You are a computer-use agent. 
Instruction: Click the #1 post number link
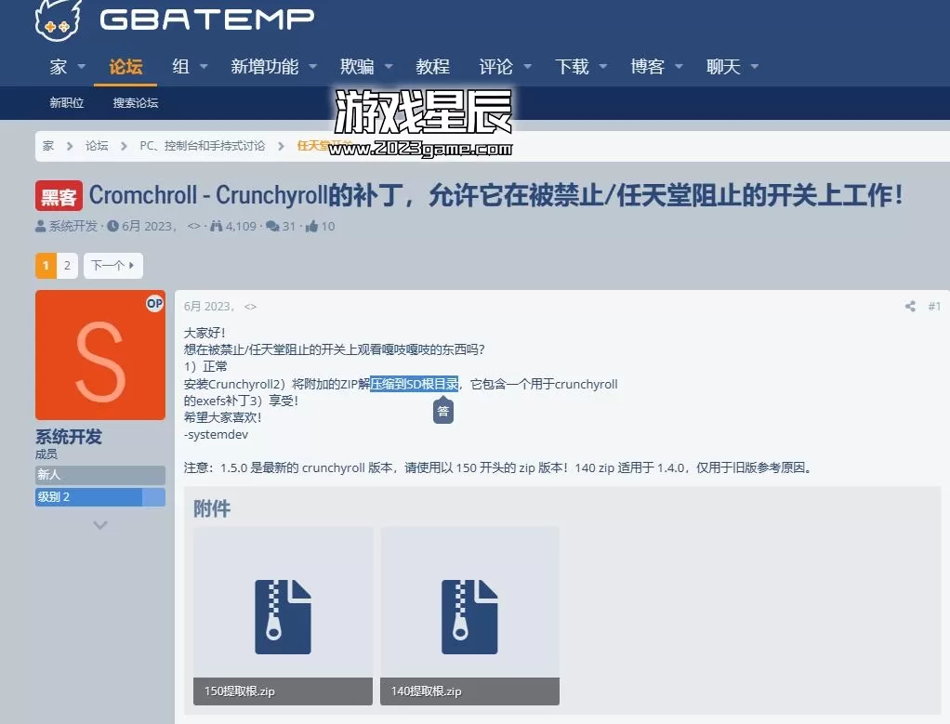(x=933, y=306)
